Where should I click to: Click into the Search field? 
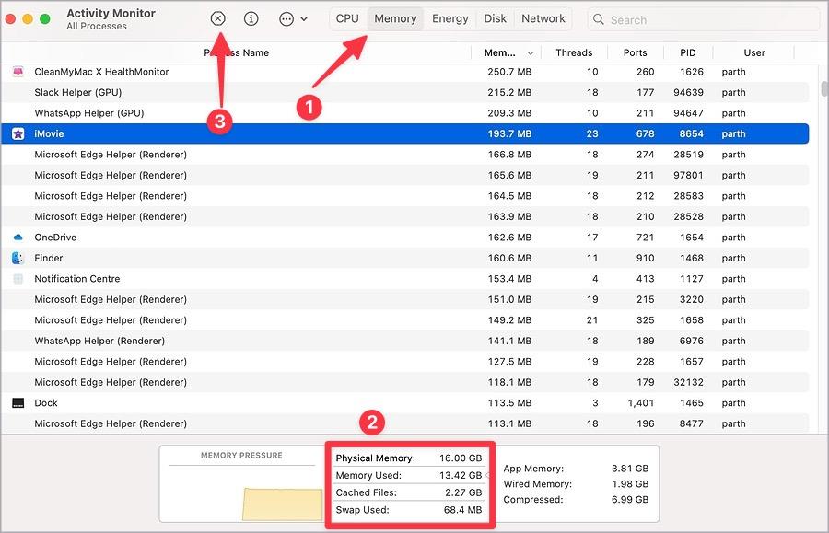(703, 19)
